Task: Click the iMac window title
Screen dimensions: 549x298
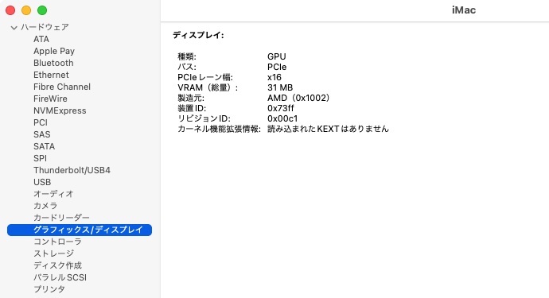Action: tap(464, 10)
